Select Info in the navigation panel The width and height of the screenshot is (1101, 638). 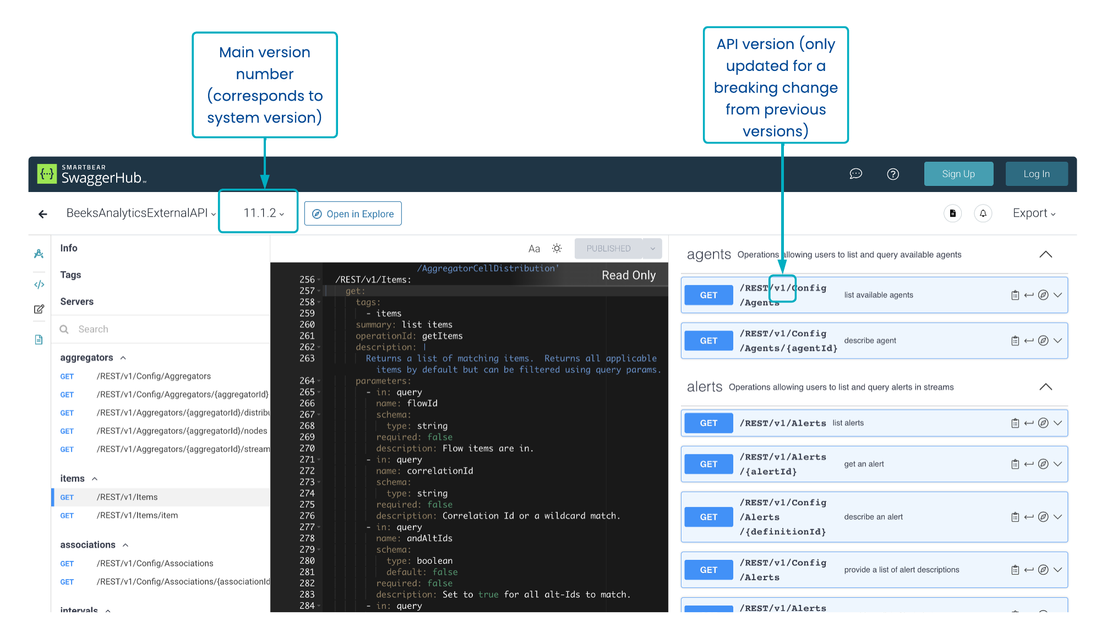tap(69, 248)
